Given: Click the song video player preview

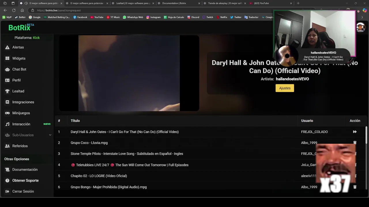Looking at the screenshot, I should click(129, 73).
